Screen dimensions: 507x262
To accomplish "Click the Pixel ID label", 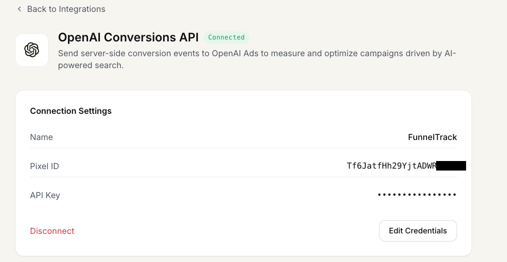I will coord(44,166).
